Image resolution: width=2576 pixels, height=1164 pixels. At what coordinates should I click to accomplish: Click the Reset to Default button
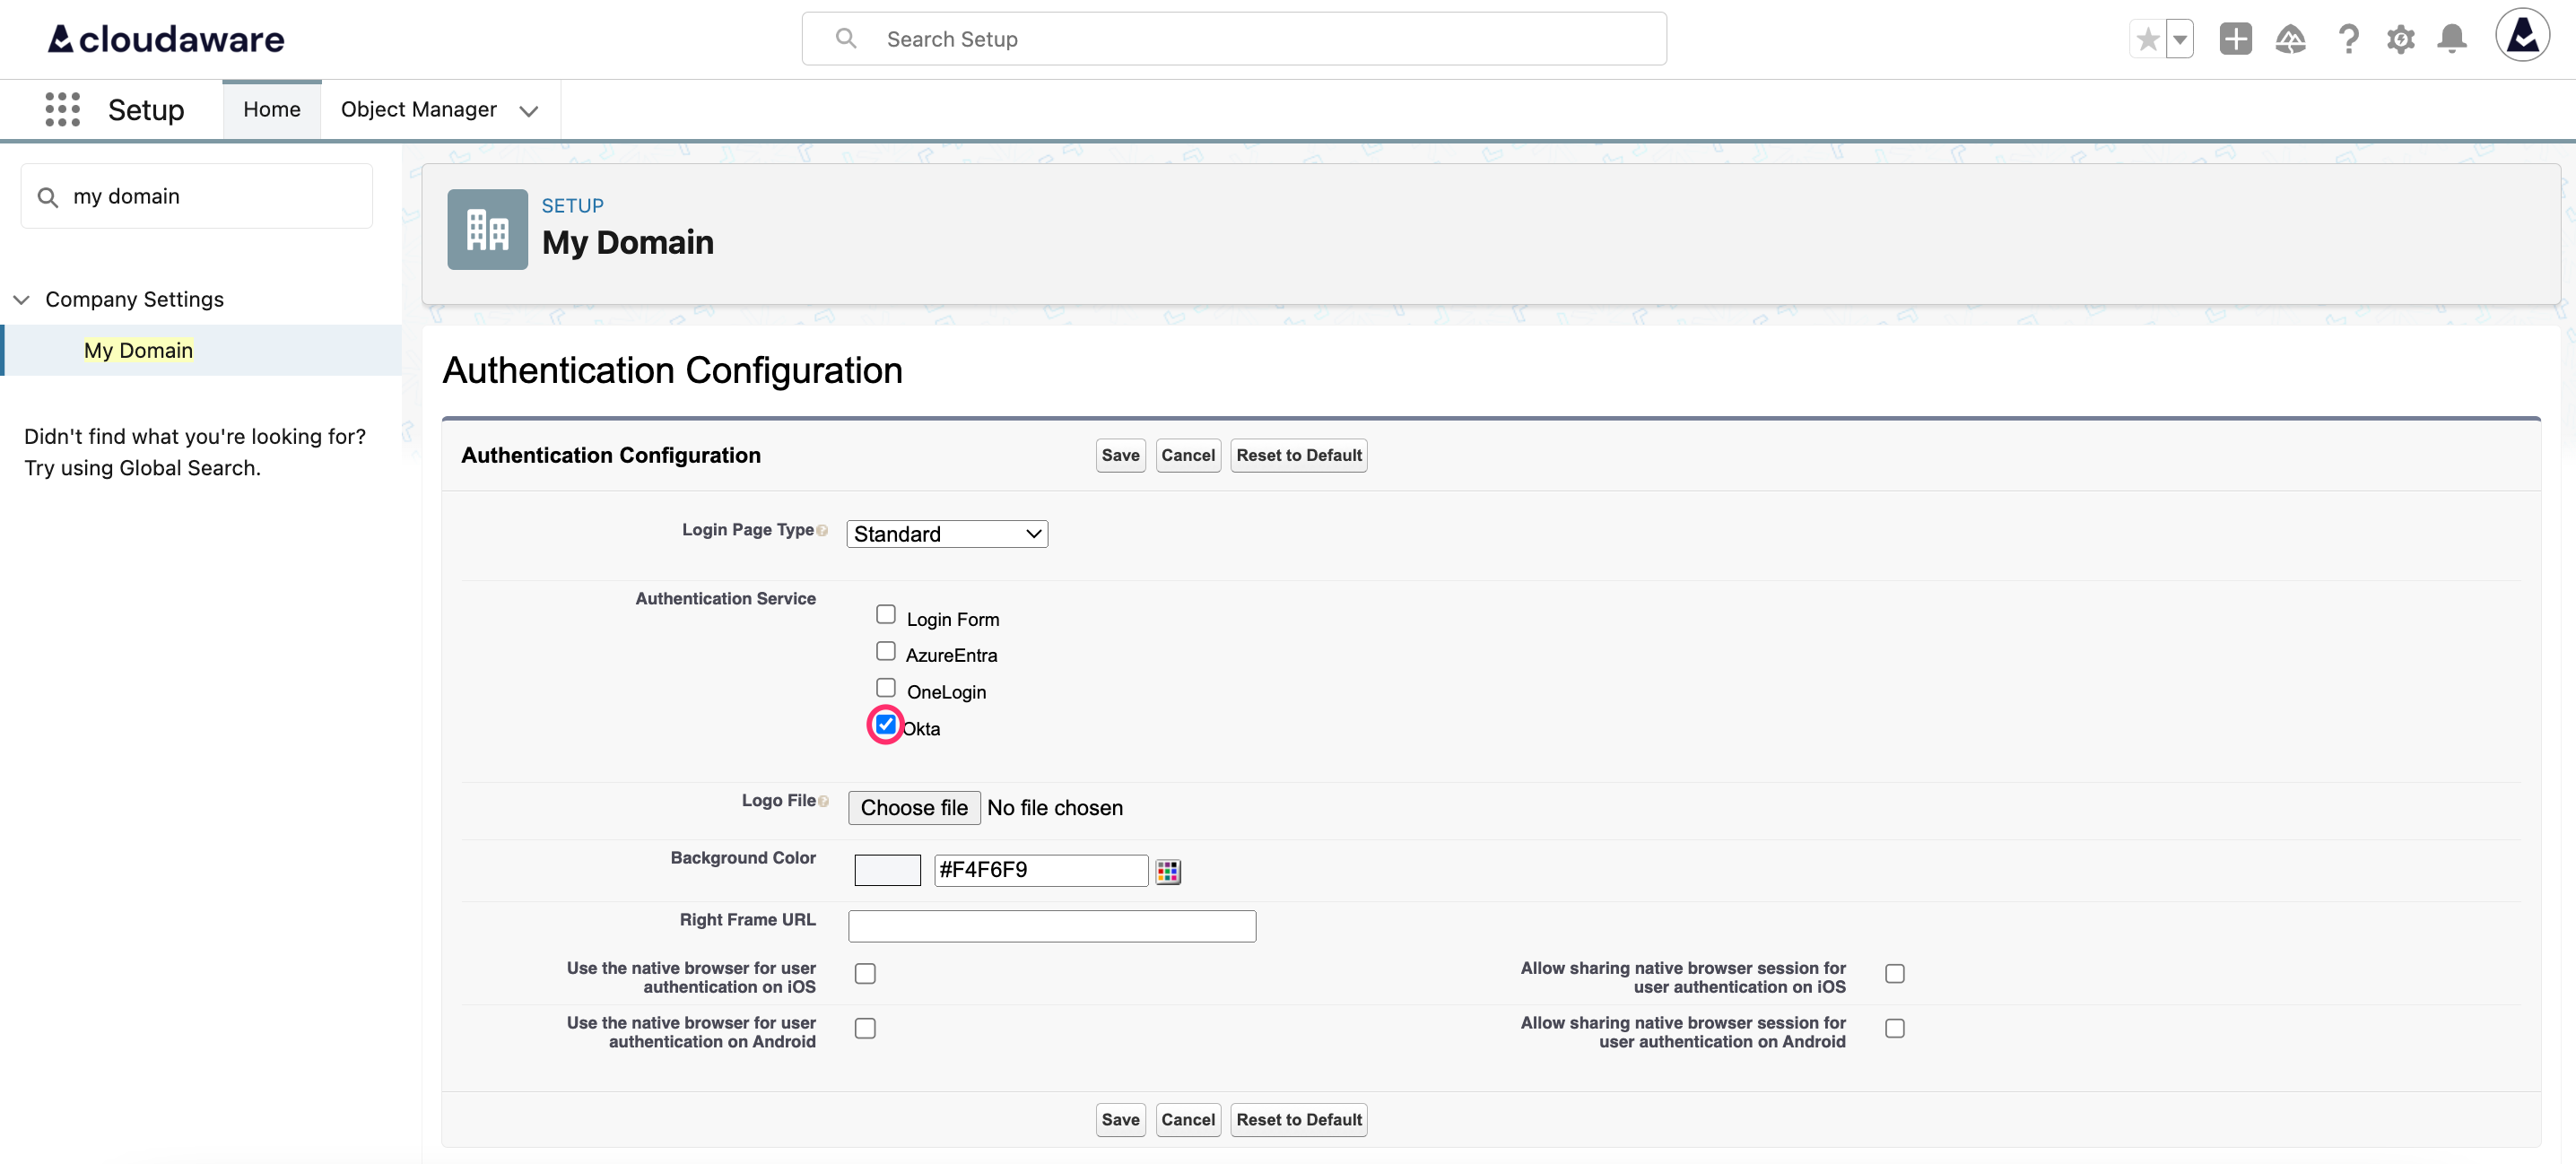pos(1298,455)
